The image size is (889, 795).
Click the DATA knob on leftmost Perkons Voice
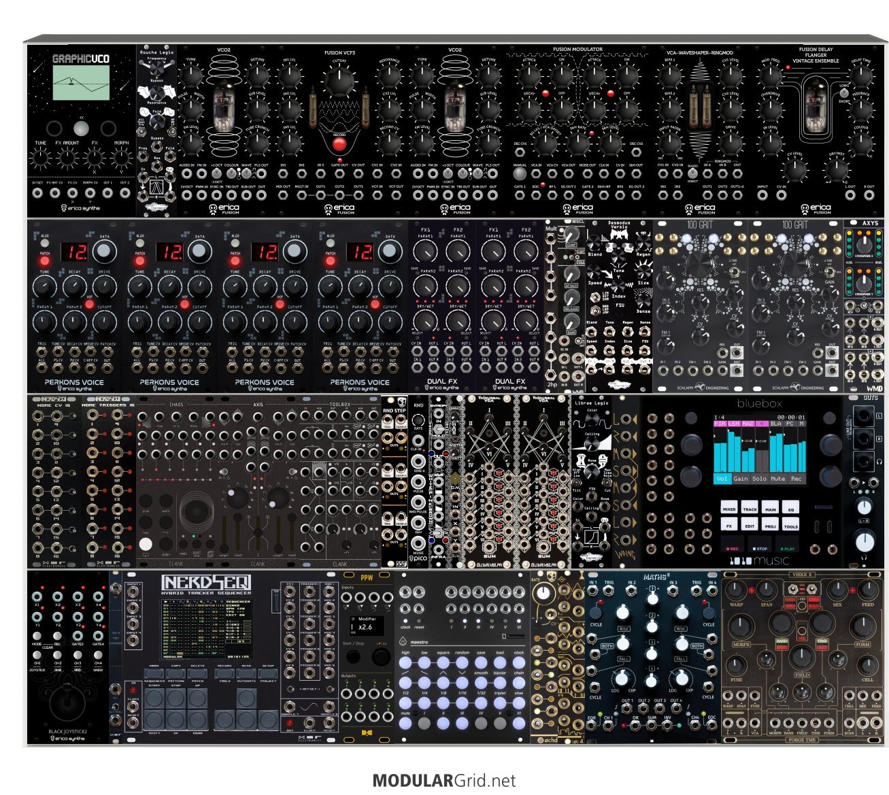103,252
